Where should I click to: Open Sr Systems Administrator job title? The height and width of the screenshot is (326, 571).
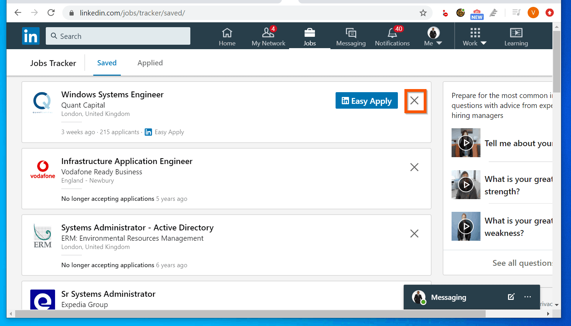coord(108,294)
